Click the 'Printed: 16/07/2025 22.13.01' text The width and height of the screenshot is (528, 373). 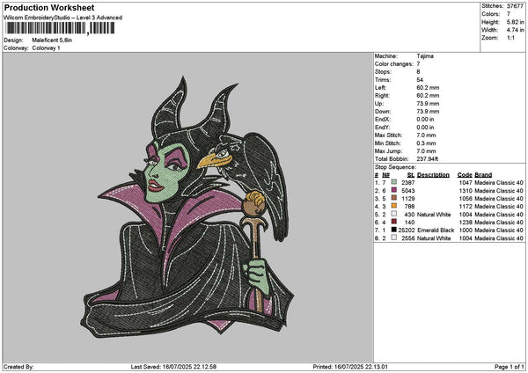(350, 367)
